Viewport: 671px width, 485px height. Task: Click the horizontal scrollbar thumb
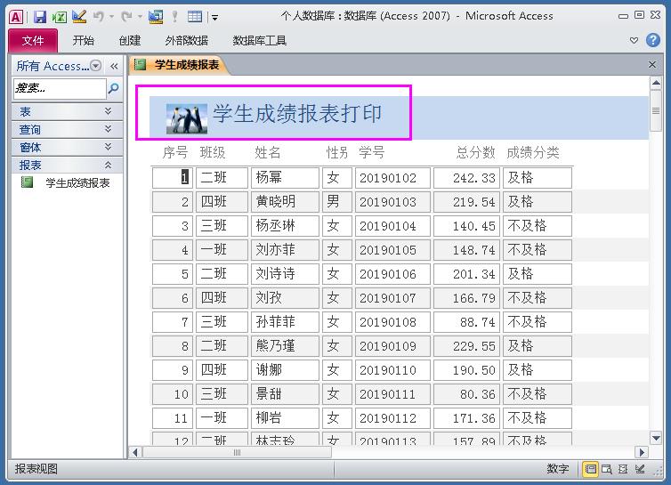tap(237, 452)
